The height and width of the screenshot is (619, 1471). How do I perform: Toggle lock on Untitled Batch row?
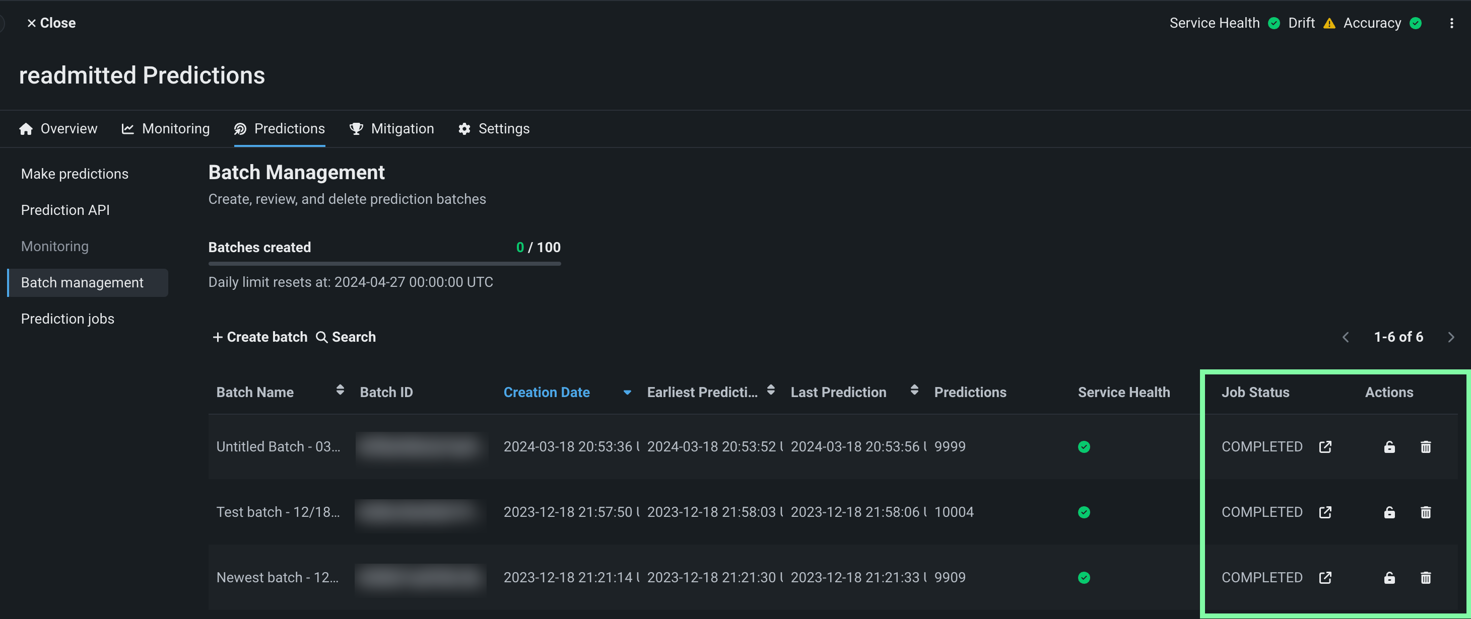(1389, 447)
